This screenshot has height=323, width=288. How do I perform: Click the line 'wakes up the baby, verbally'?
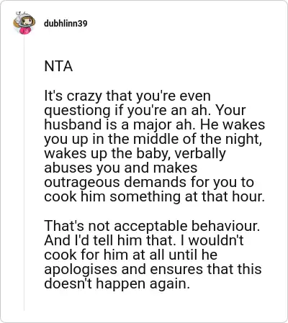click(135, 154)
